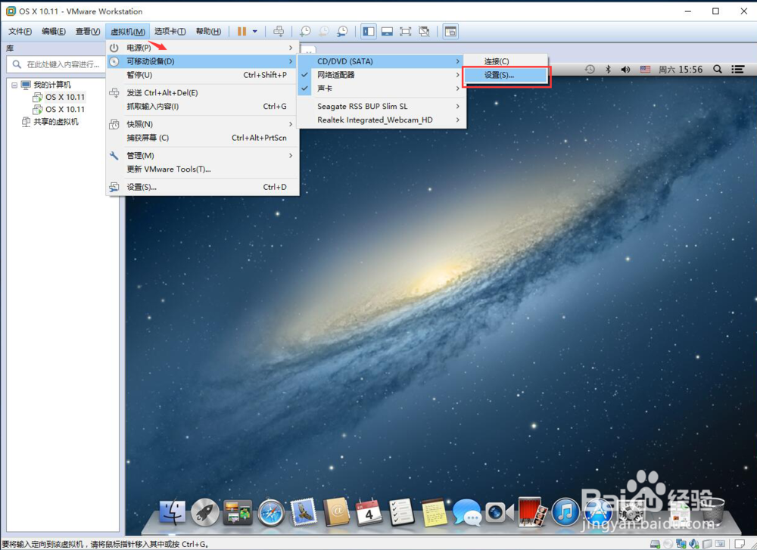Viewport: 757px width, 550px height.
Task: Select the first OS X 10.11 VM in library
Action: (64, 97)
